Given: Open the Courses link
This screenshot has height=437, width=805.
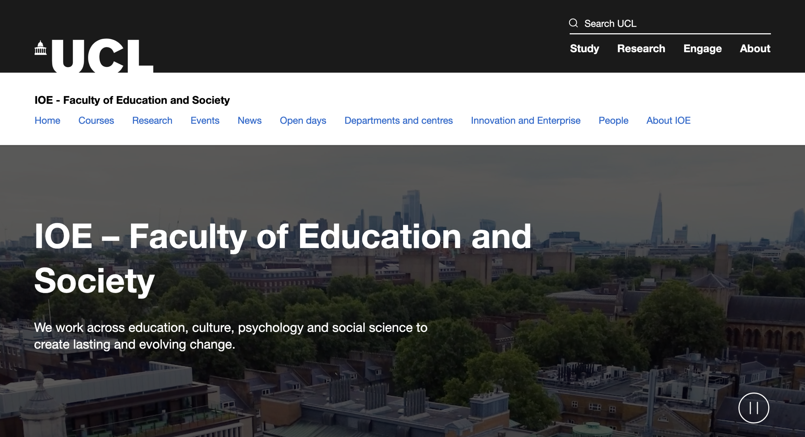Looking at the screenshot, I should [x=96, y=120].
